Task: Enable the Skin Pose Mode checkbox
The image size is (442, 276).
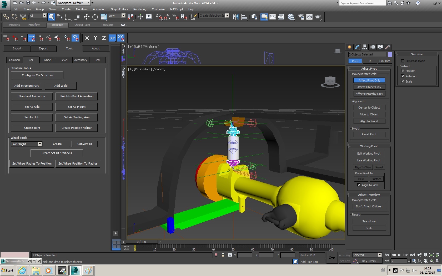Action: tap(403, 61)
